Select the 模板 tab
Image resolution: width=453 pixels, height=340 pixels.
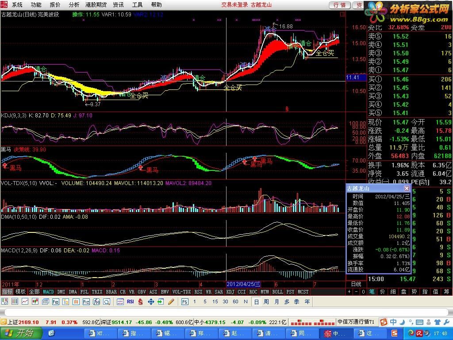(x=20, y=292)
